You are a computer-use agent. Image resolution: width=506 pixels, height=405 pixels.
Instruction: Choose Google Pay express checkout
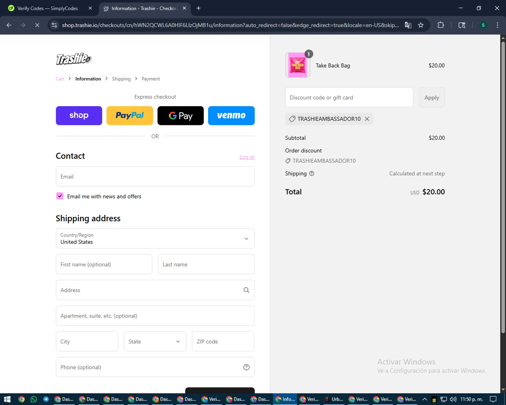(180, 115)
